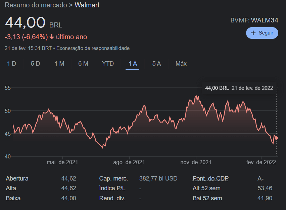Image resolution: width=286 pixels, height=210 pixels.
Task: Switch to the 6 M chart range
Action: (x=83, y=64)
